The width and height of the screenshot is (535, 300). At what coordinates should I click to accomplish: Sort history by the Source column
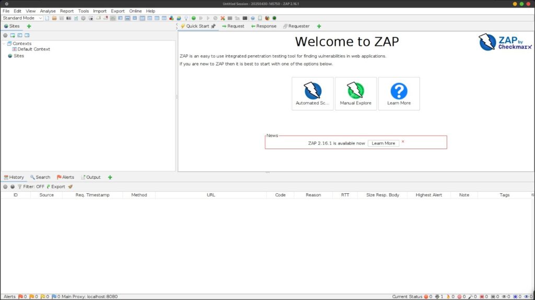tap(46, 195)
